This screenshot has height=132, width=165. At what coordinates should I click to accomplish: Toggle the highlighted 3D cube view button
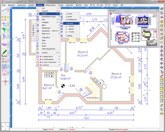pyautogui.click(x=162, y=22)
